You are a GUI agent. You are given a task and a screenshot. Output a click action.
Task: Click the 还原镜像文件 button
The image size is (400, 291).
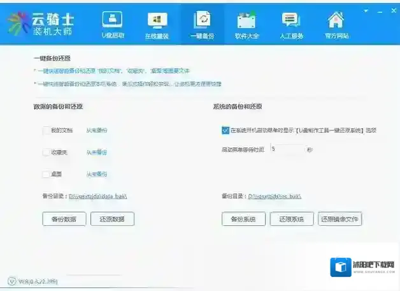pyautogui.click(x=339, y=219)
